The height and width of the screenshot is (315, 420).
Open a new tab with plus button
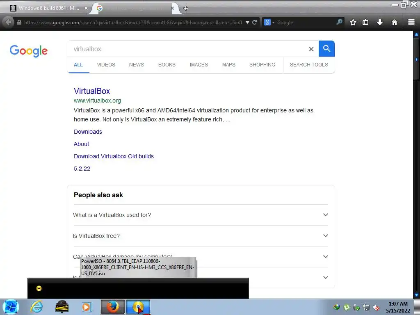[x=186, y=8]
